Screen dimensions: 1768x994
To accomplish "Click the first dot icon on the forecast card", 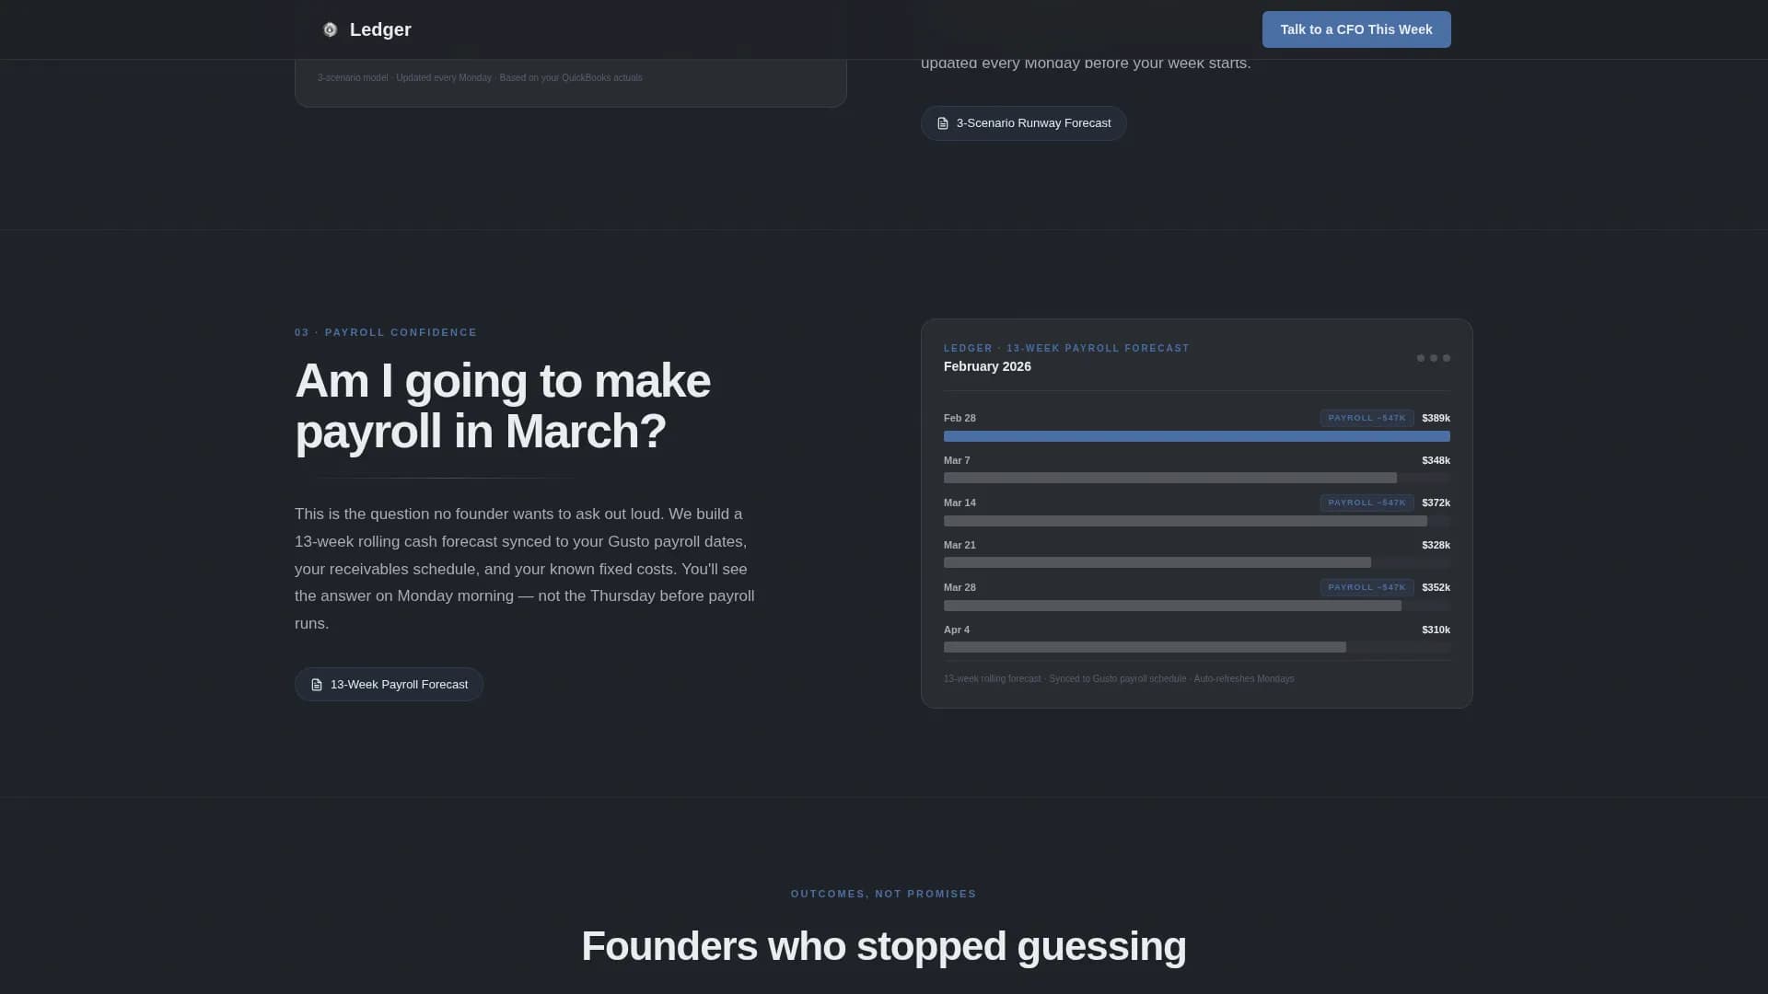I will pyautogui.click(x=1420, y=358).
